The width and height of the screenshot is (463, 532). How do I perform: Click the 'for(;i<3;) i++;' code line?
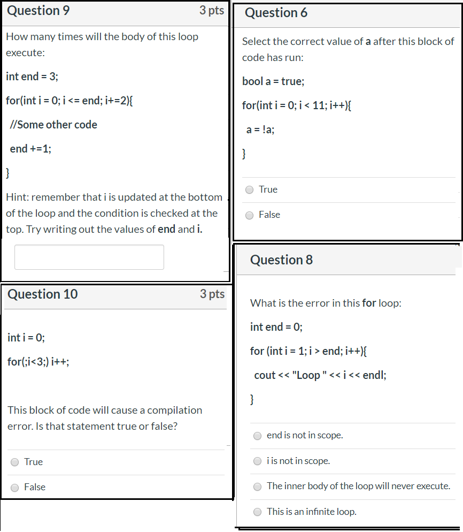pyautogui.click(x=39, y=361)
